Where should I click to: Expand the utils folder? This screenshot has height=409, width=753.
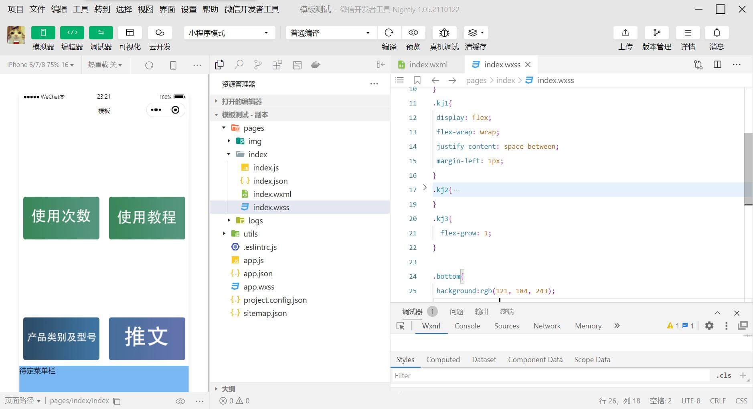click(224, 234)
